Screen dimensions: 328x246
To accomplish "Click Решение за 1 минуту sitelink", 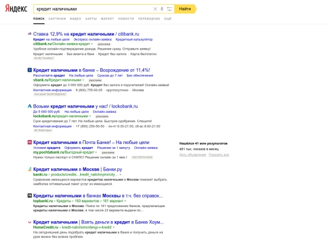I will [114, 148].
